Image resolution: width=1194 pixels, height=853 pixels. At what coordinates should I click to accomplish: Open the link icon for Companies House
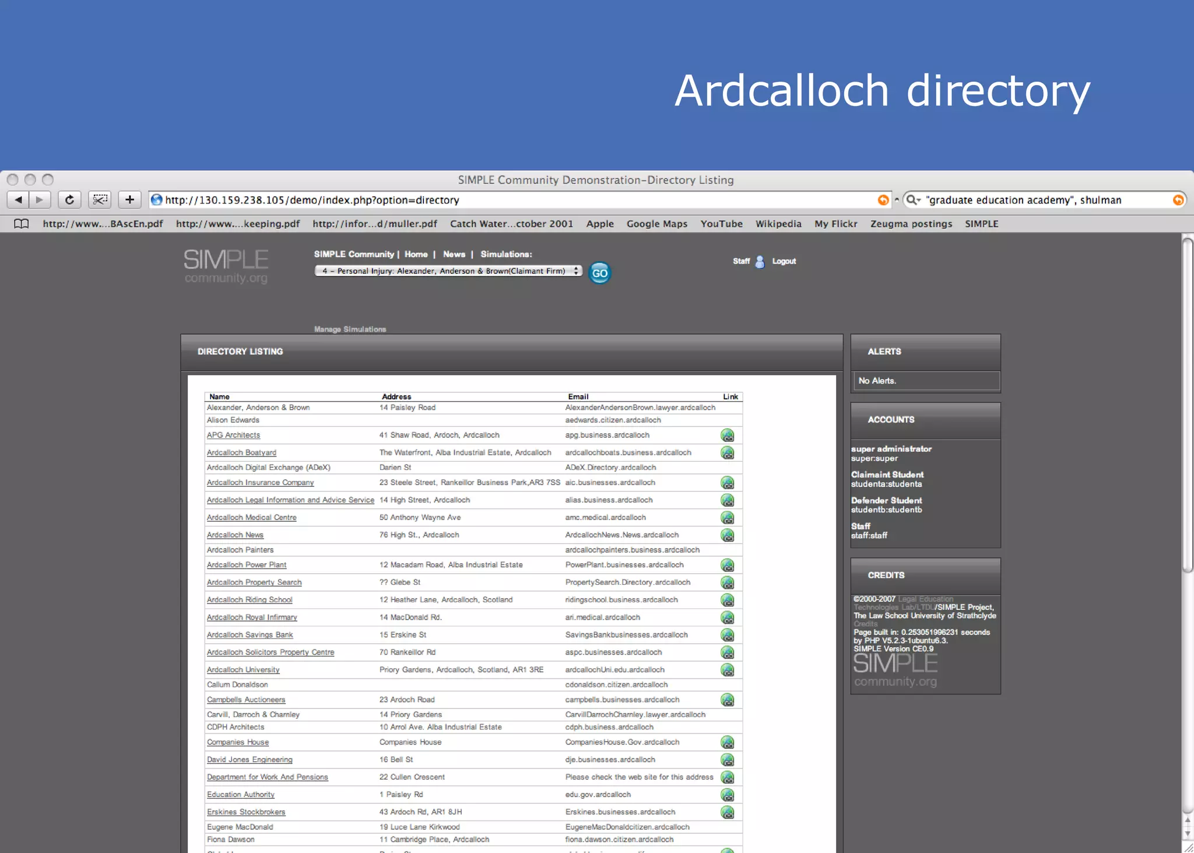click(727, 742)
